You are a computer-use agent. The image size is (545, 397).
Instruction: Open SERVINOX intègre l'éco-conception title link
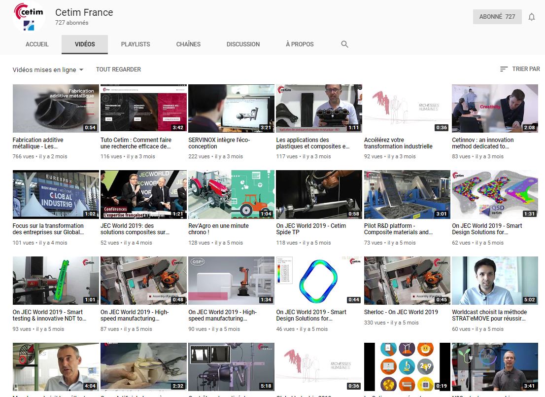coord(219,143)
